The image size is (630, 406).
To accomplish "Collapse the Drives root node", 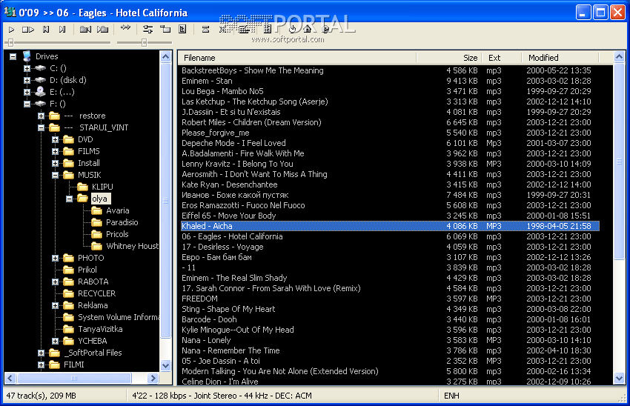I will (x=13, y=56).
